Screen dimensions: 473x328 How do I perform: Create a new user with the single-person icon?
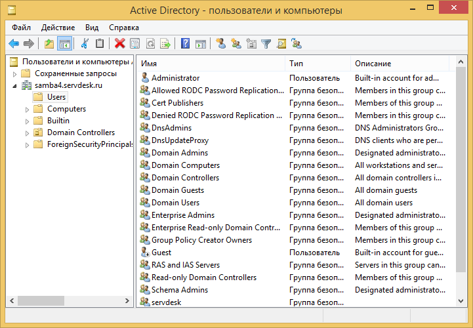click(221, 43)
